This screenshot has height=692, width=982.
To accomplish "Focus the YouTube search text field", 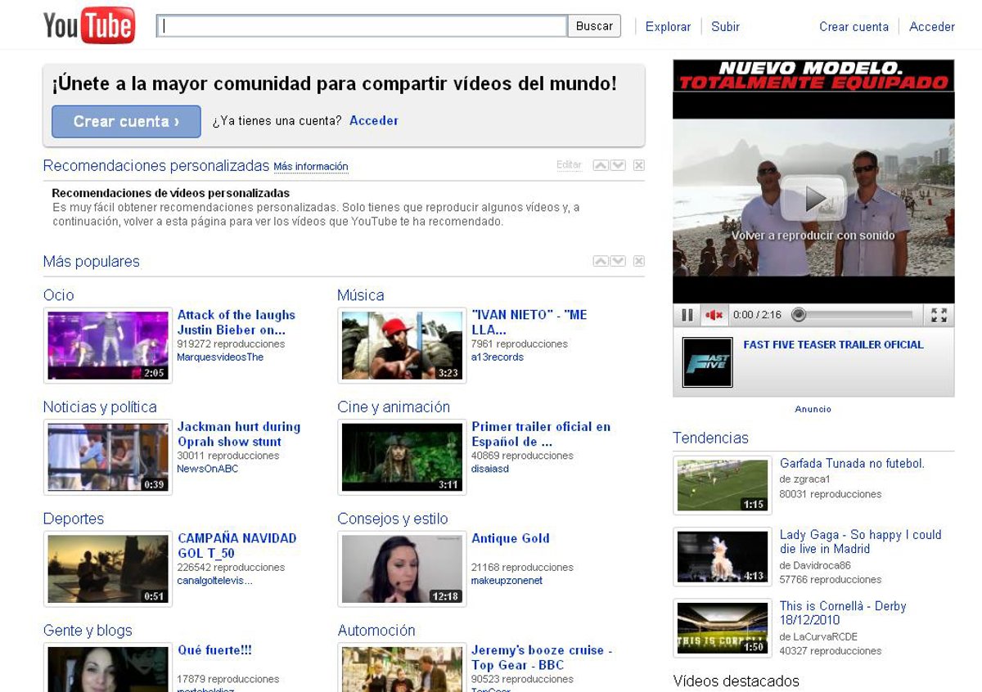I will pyautogui.click(x=362, y=26).
